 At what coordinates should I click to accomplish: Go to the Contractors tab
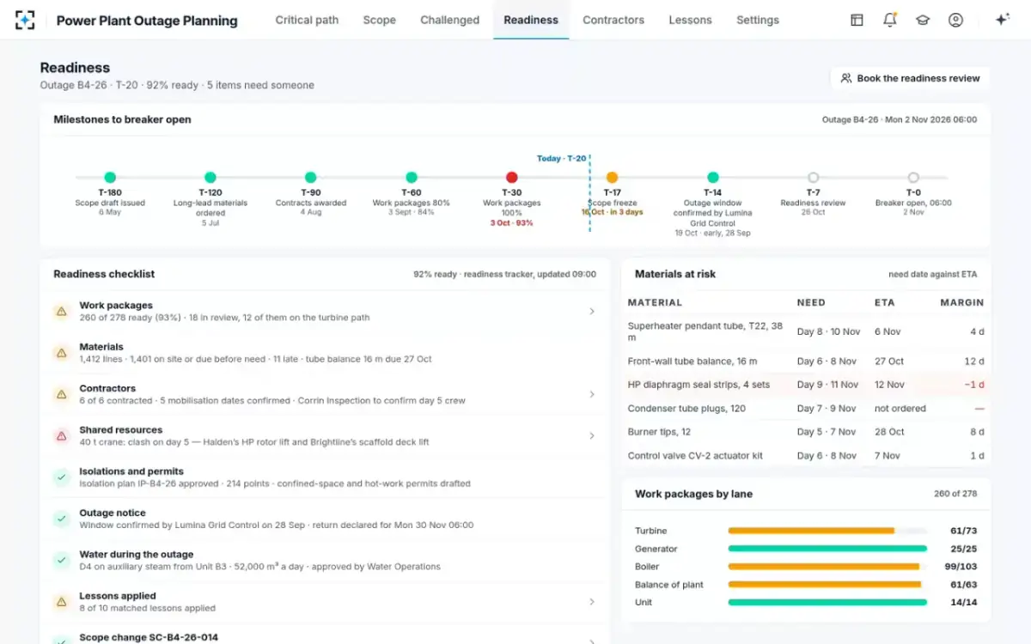point(613,20)
